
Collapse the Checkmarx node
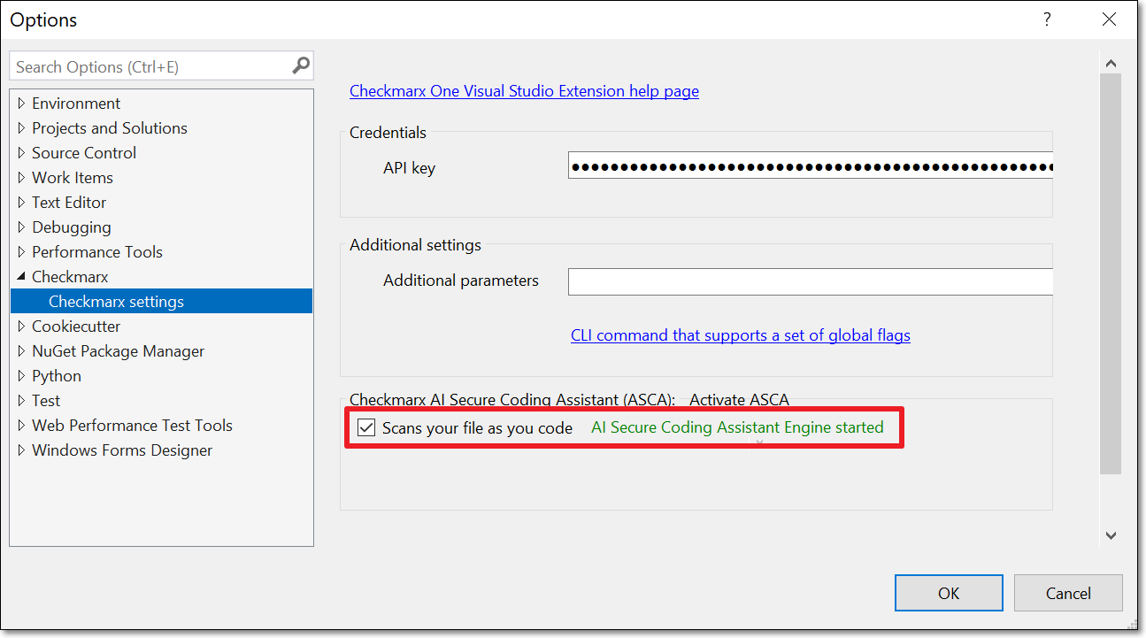22,277
